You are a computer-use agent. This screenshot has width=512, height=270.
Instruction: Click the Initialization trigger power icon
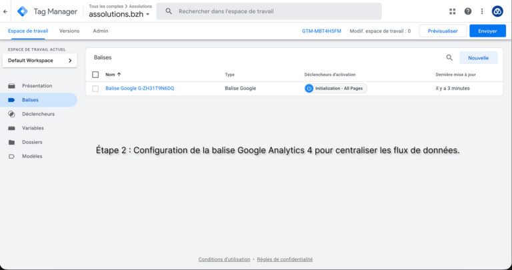(309, 89)
